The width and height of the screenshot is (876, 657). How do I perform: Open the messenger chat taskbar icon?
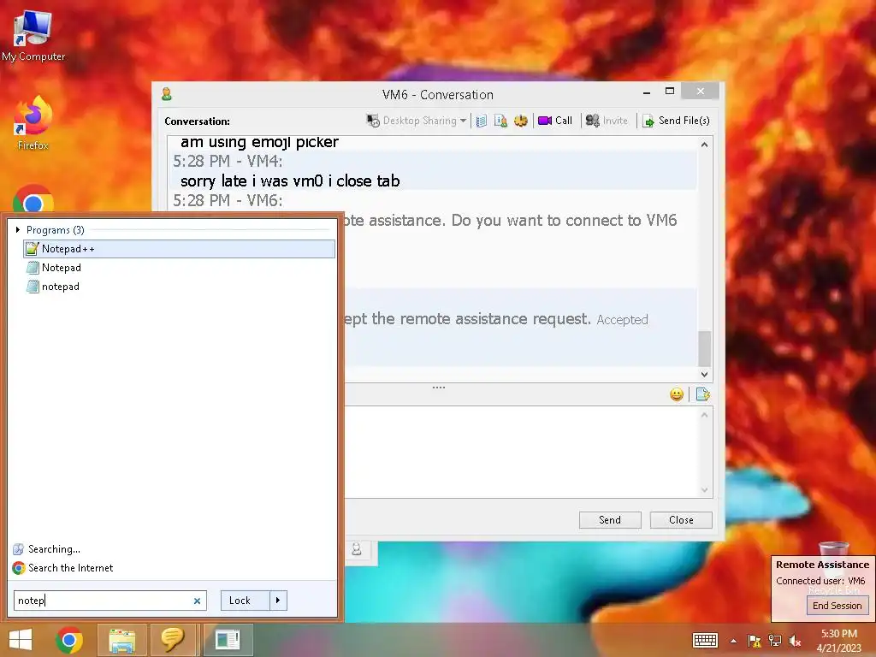(x=173, y=640)
